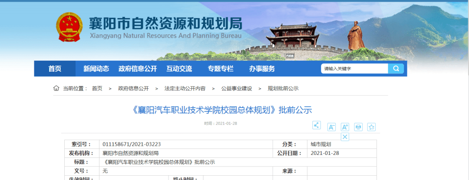Click the 分类 label cell

pos(290,144)
